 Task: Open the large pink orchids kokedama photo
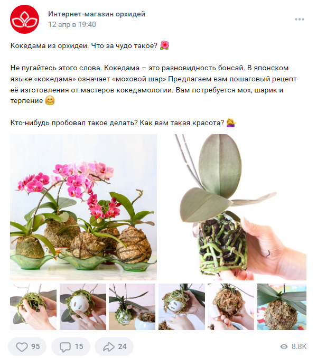[83, 207]
